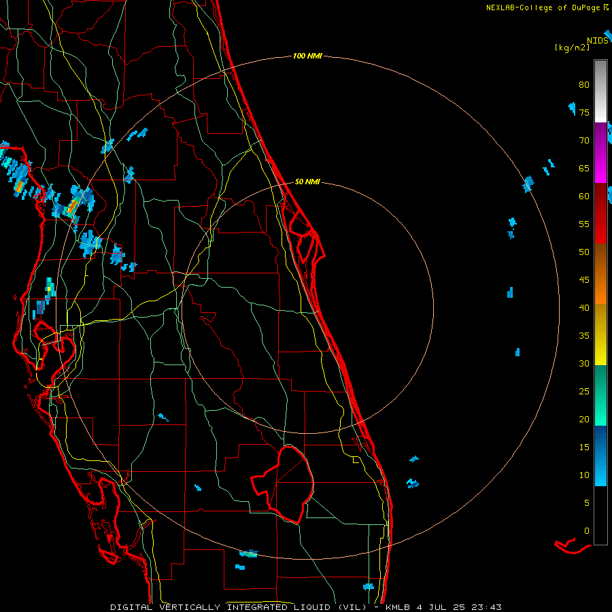Select the red band of the color scale

coord(600,213)
